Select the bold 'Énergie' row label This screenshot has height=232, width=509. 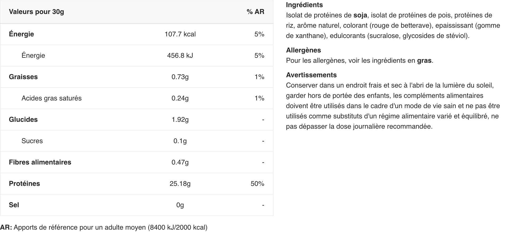[x=21, y=34]
